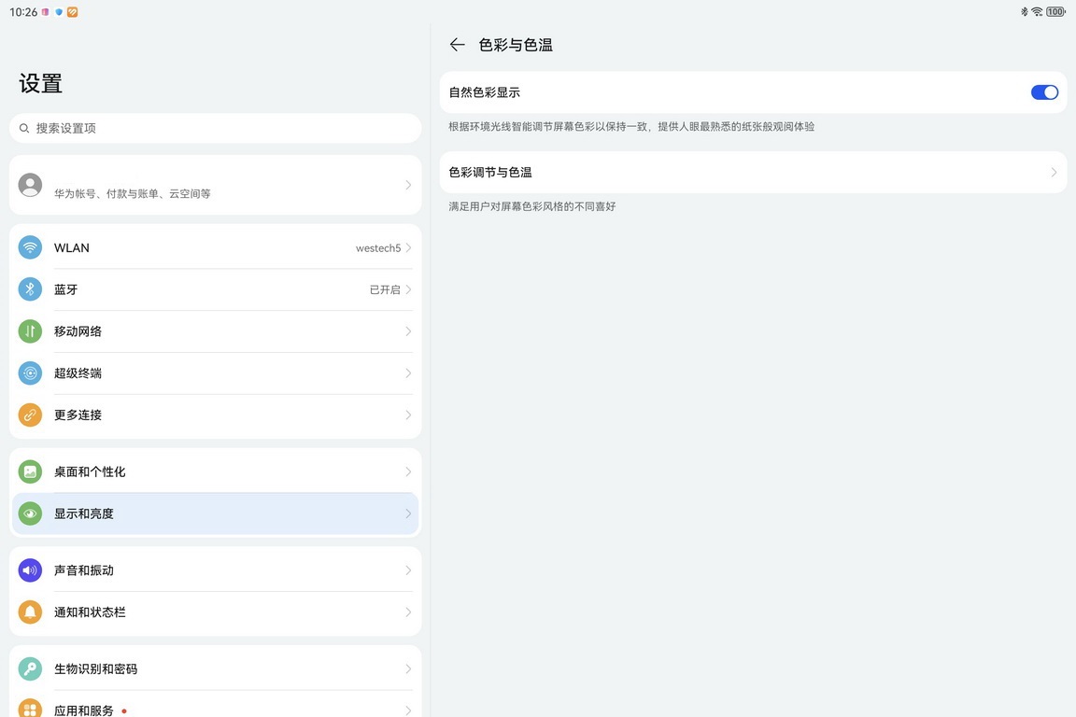Click the 桌面和个性化 icon
The image size is (1076, 717).
(x=30, y=472)
